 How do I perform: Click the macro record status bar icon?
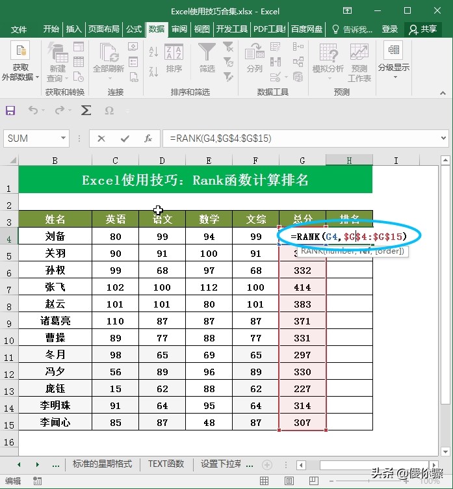pyautogui.click(x=37, y=481)
